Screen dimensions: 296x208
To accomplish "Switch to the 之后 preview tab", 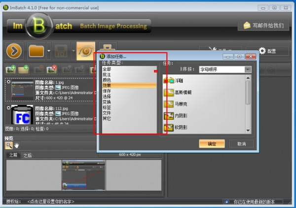I will 27,155.
